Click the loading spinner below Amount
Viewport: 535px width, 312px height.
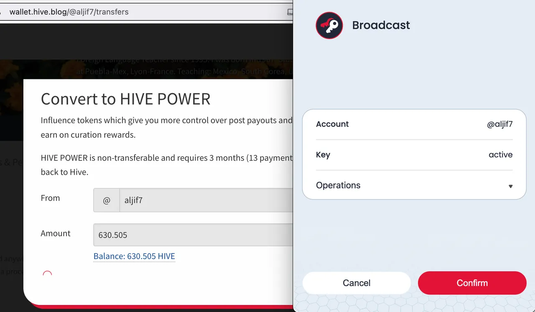click(x=47, y=274)
